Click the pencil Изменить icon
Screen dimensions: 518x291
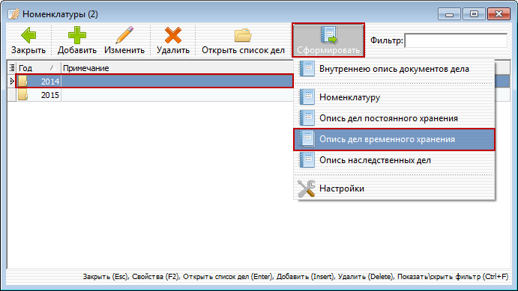124,35
